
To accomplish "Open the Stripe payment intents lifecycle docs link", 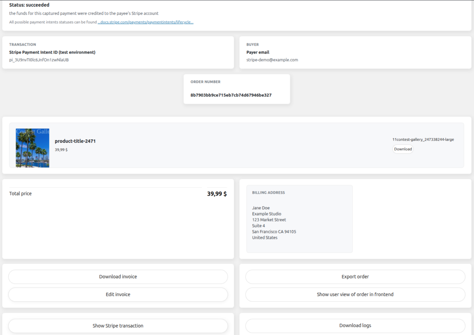I will pos(145,22).
